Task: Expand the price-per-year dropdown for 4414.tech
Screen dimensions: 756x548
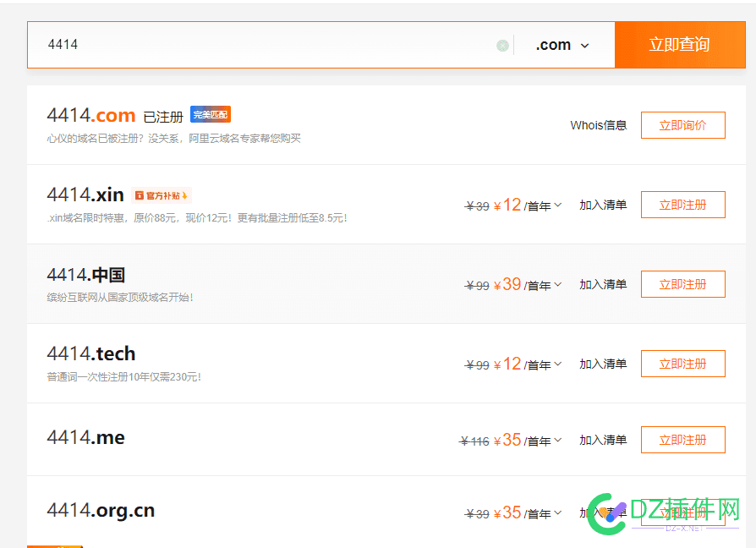Action: [558, 364]
